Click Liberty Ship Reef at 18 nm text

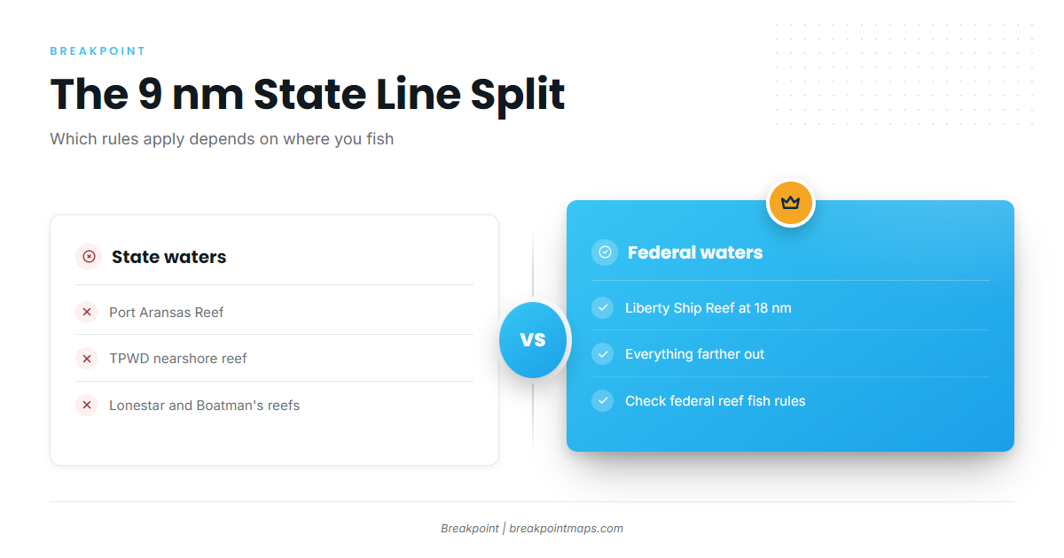tap(708, 308)
